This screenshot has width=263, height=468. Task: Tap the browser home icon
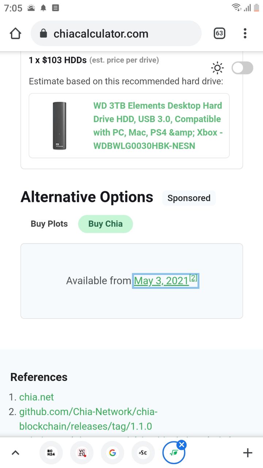coord(15,34)
